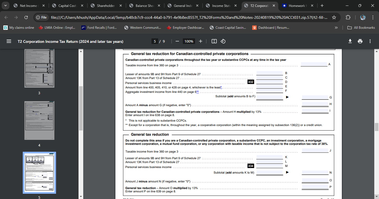Screen dimensions: 379x199
Task: Expand the bookmarks overflow chevron
Action: click(x=336, y=27)
